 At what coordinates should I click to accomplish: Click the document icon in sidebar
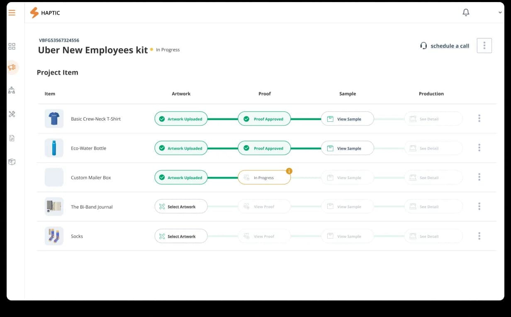(12, 138)
